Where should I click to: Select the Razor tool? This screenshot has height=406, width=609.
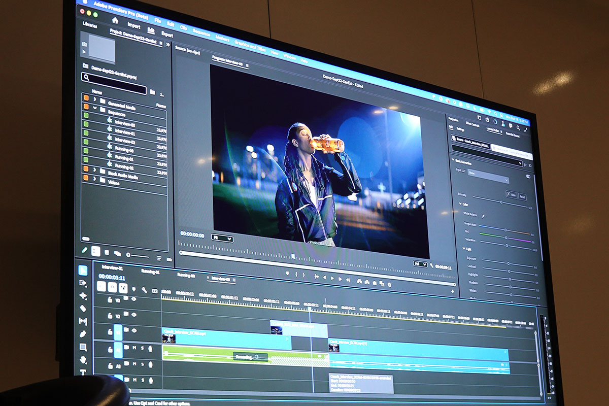83,309
